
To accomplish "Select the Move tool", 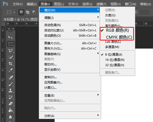I will click(x=11, y=37).
